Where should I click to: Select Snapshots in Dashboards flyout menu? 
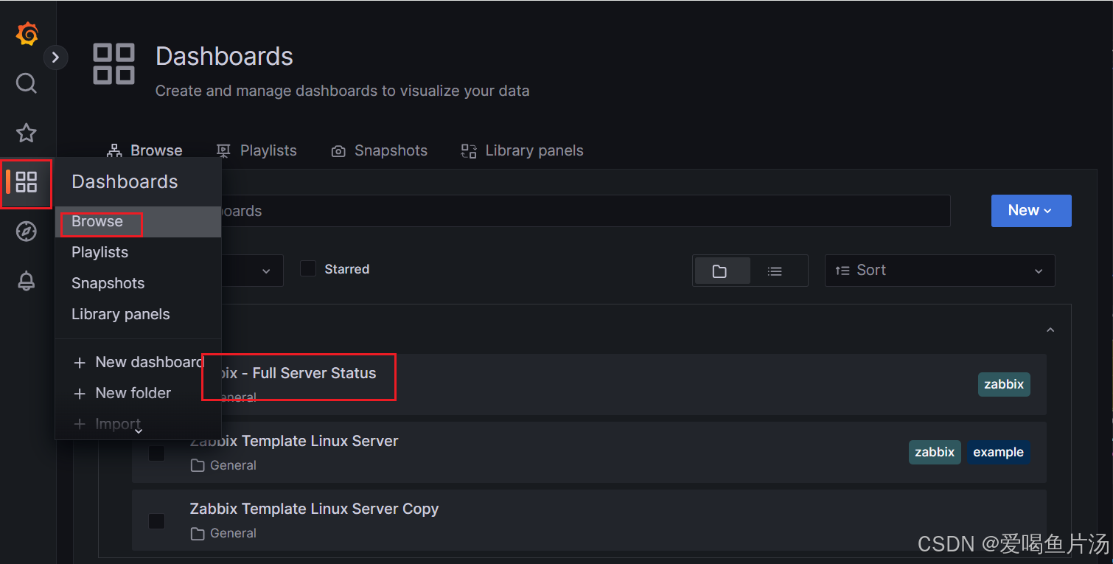click(139, 283)
